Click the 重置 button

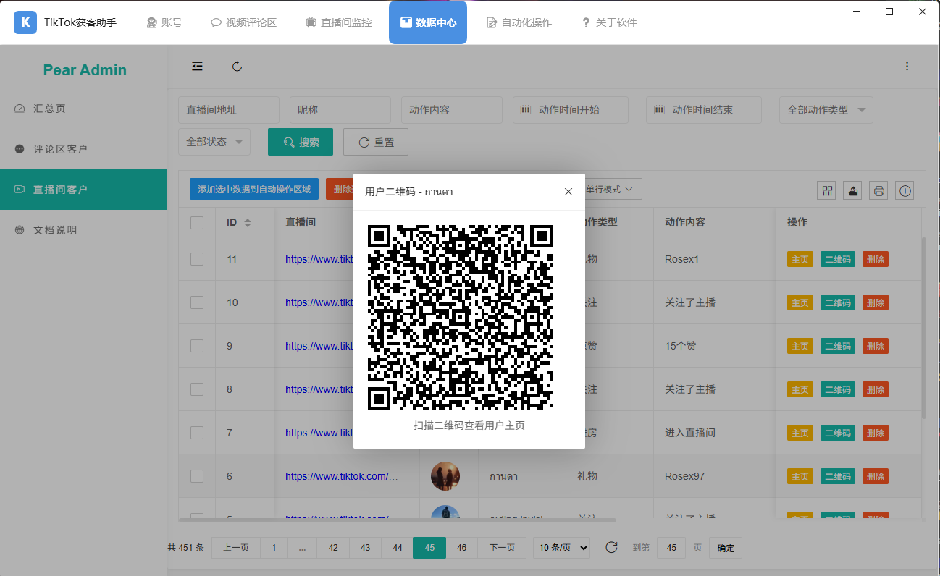[376, 142]
